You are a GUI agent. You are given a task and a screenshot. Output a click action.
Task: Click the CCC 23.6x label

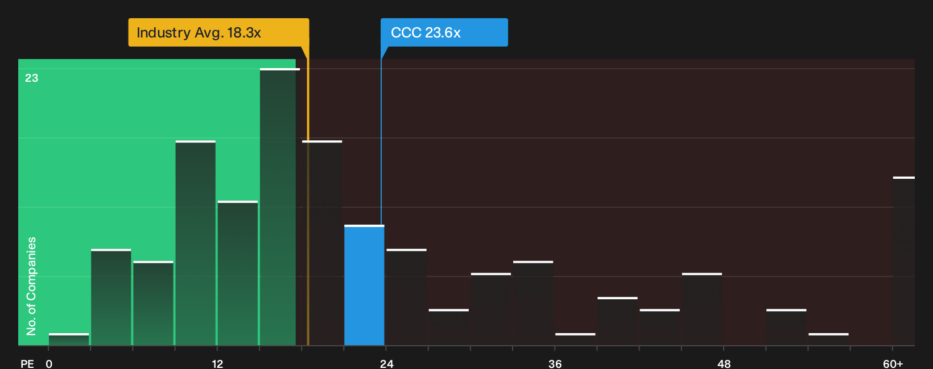(444, 32)
